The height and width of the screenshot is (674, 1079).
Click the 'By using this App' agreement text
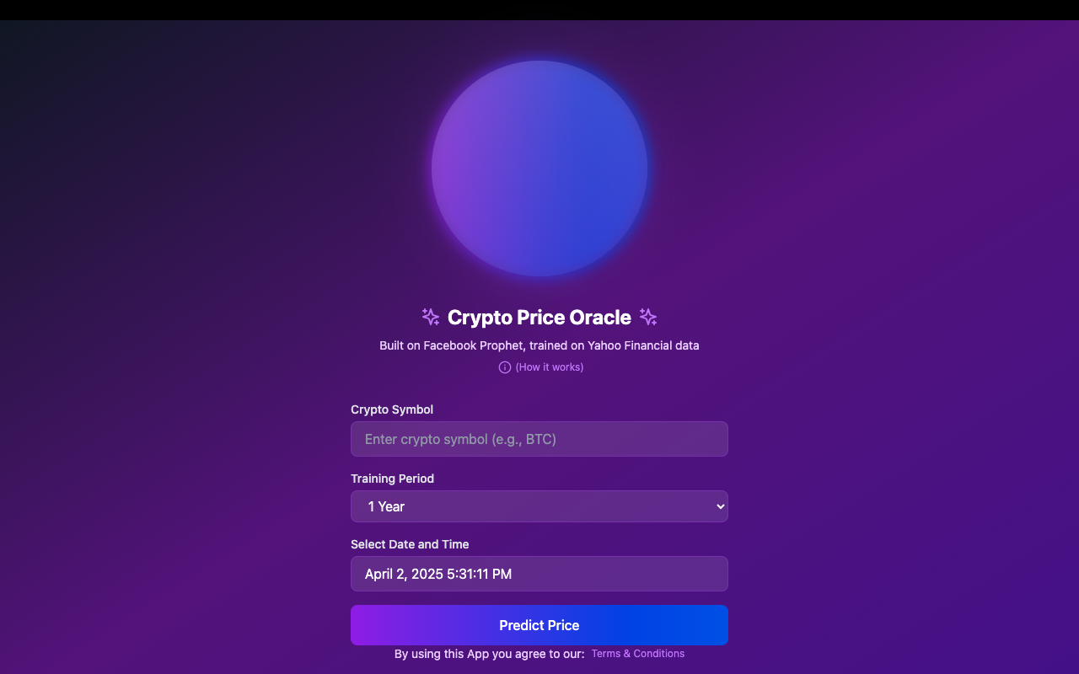click(x=489, y=654)
